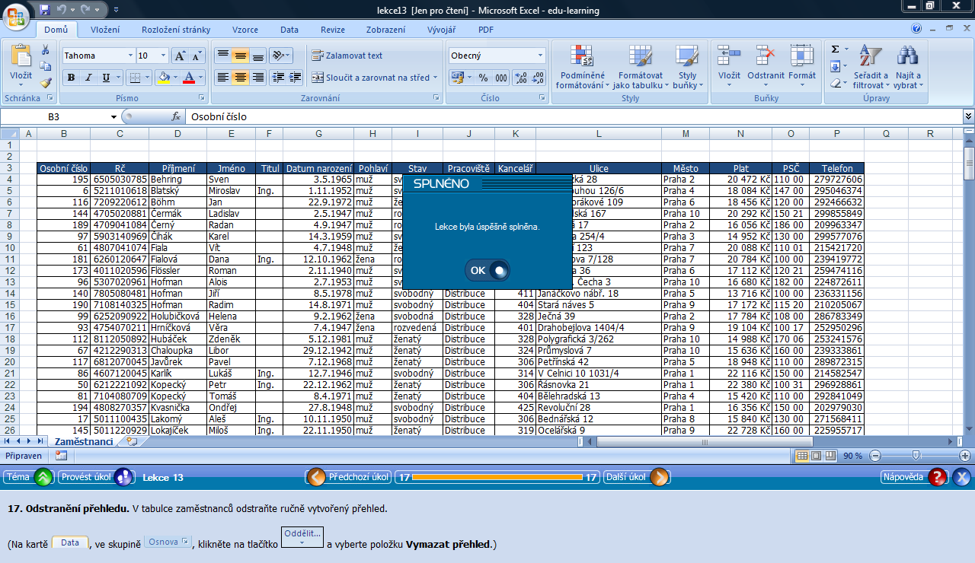Click the Percent Style icon
Image resolution: width=975 pixels, height=563 pixels.
(x=483, y=78)
